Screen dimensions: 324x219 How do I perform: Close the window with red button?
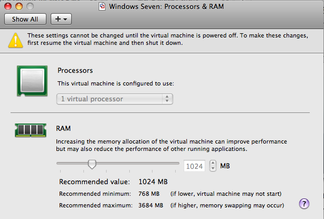click(8, 6)
